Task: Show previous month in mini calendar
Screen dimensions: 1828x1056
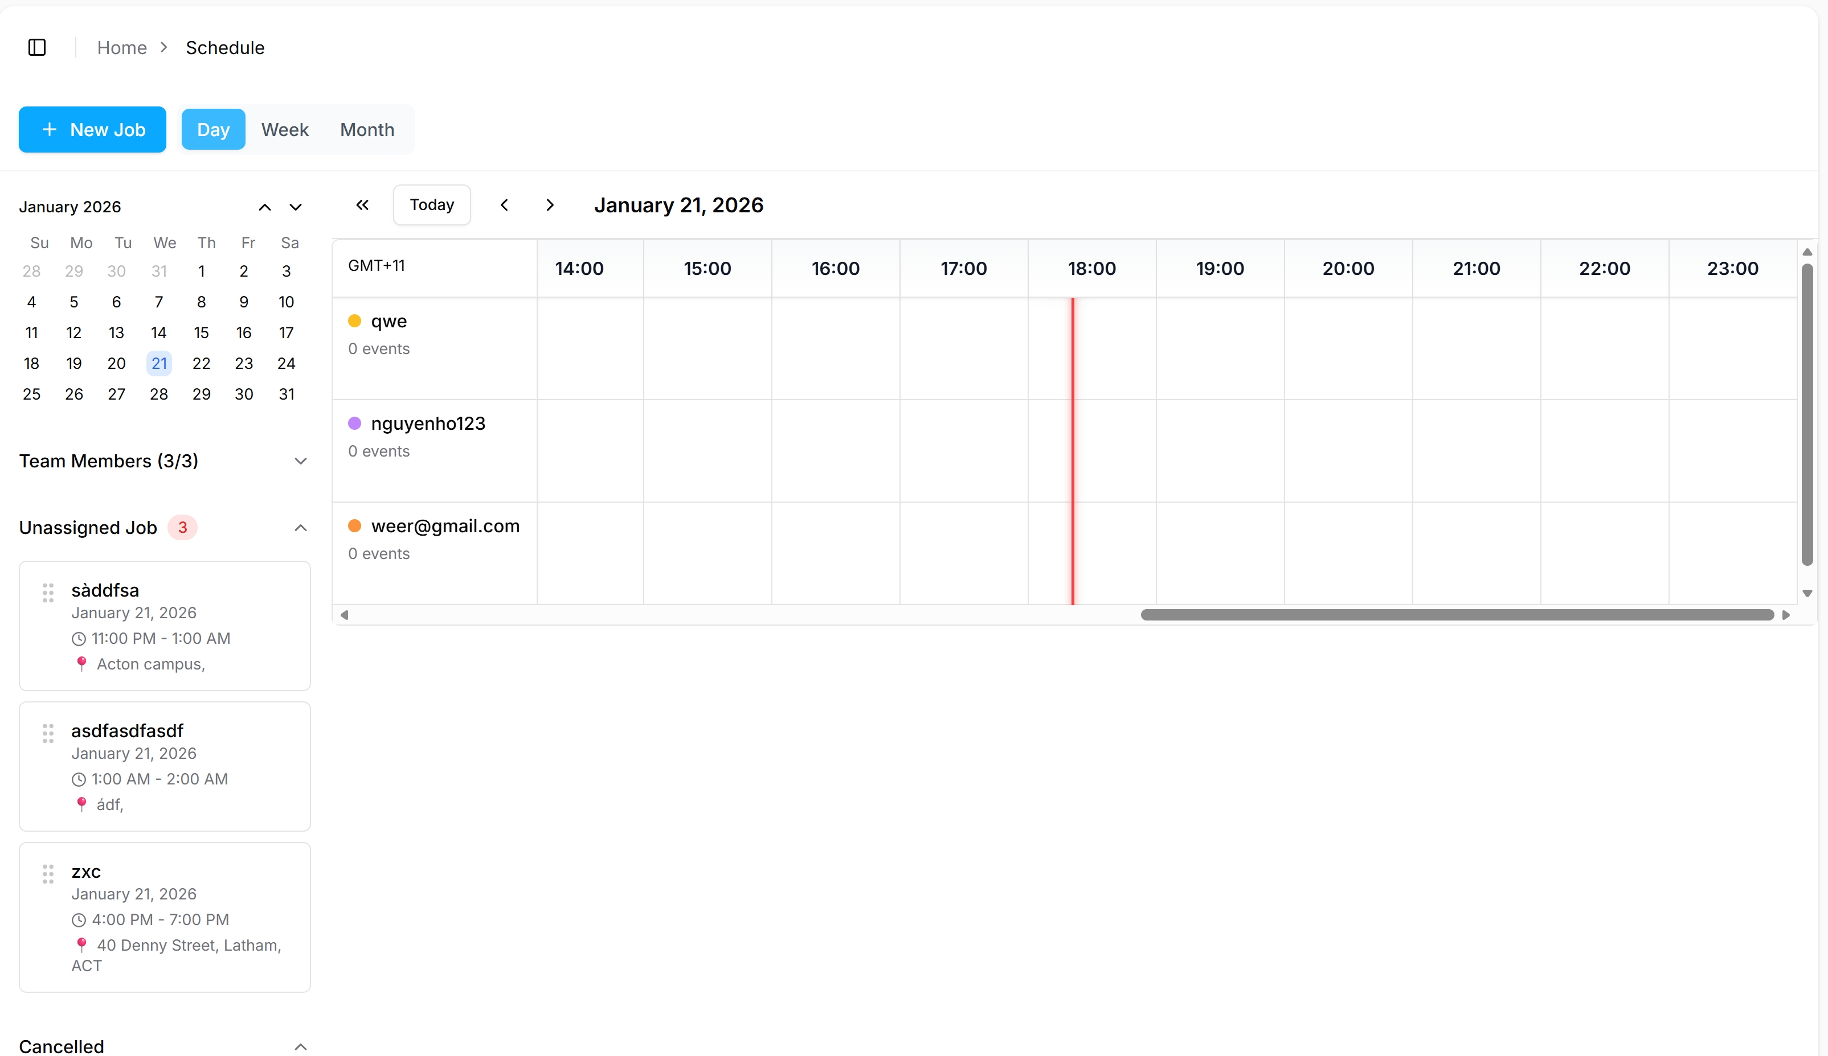Action: (x=264, y=207)
